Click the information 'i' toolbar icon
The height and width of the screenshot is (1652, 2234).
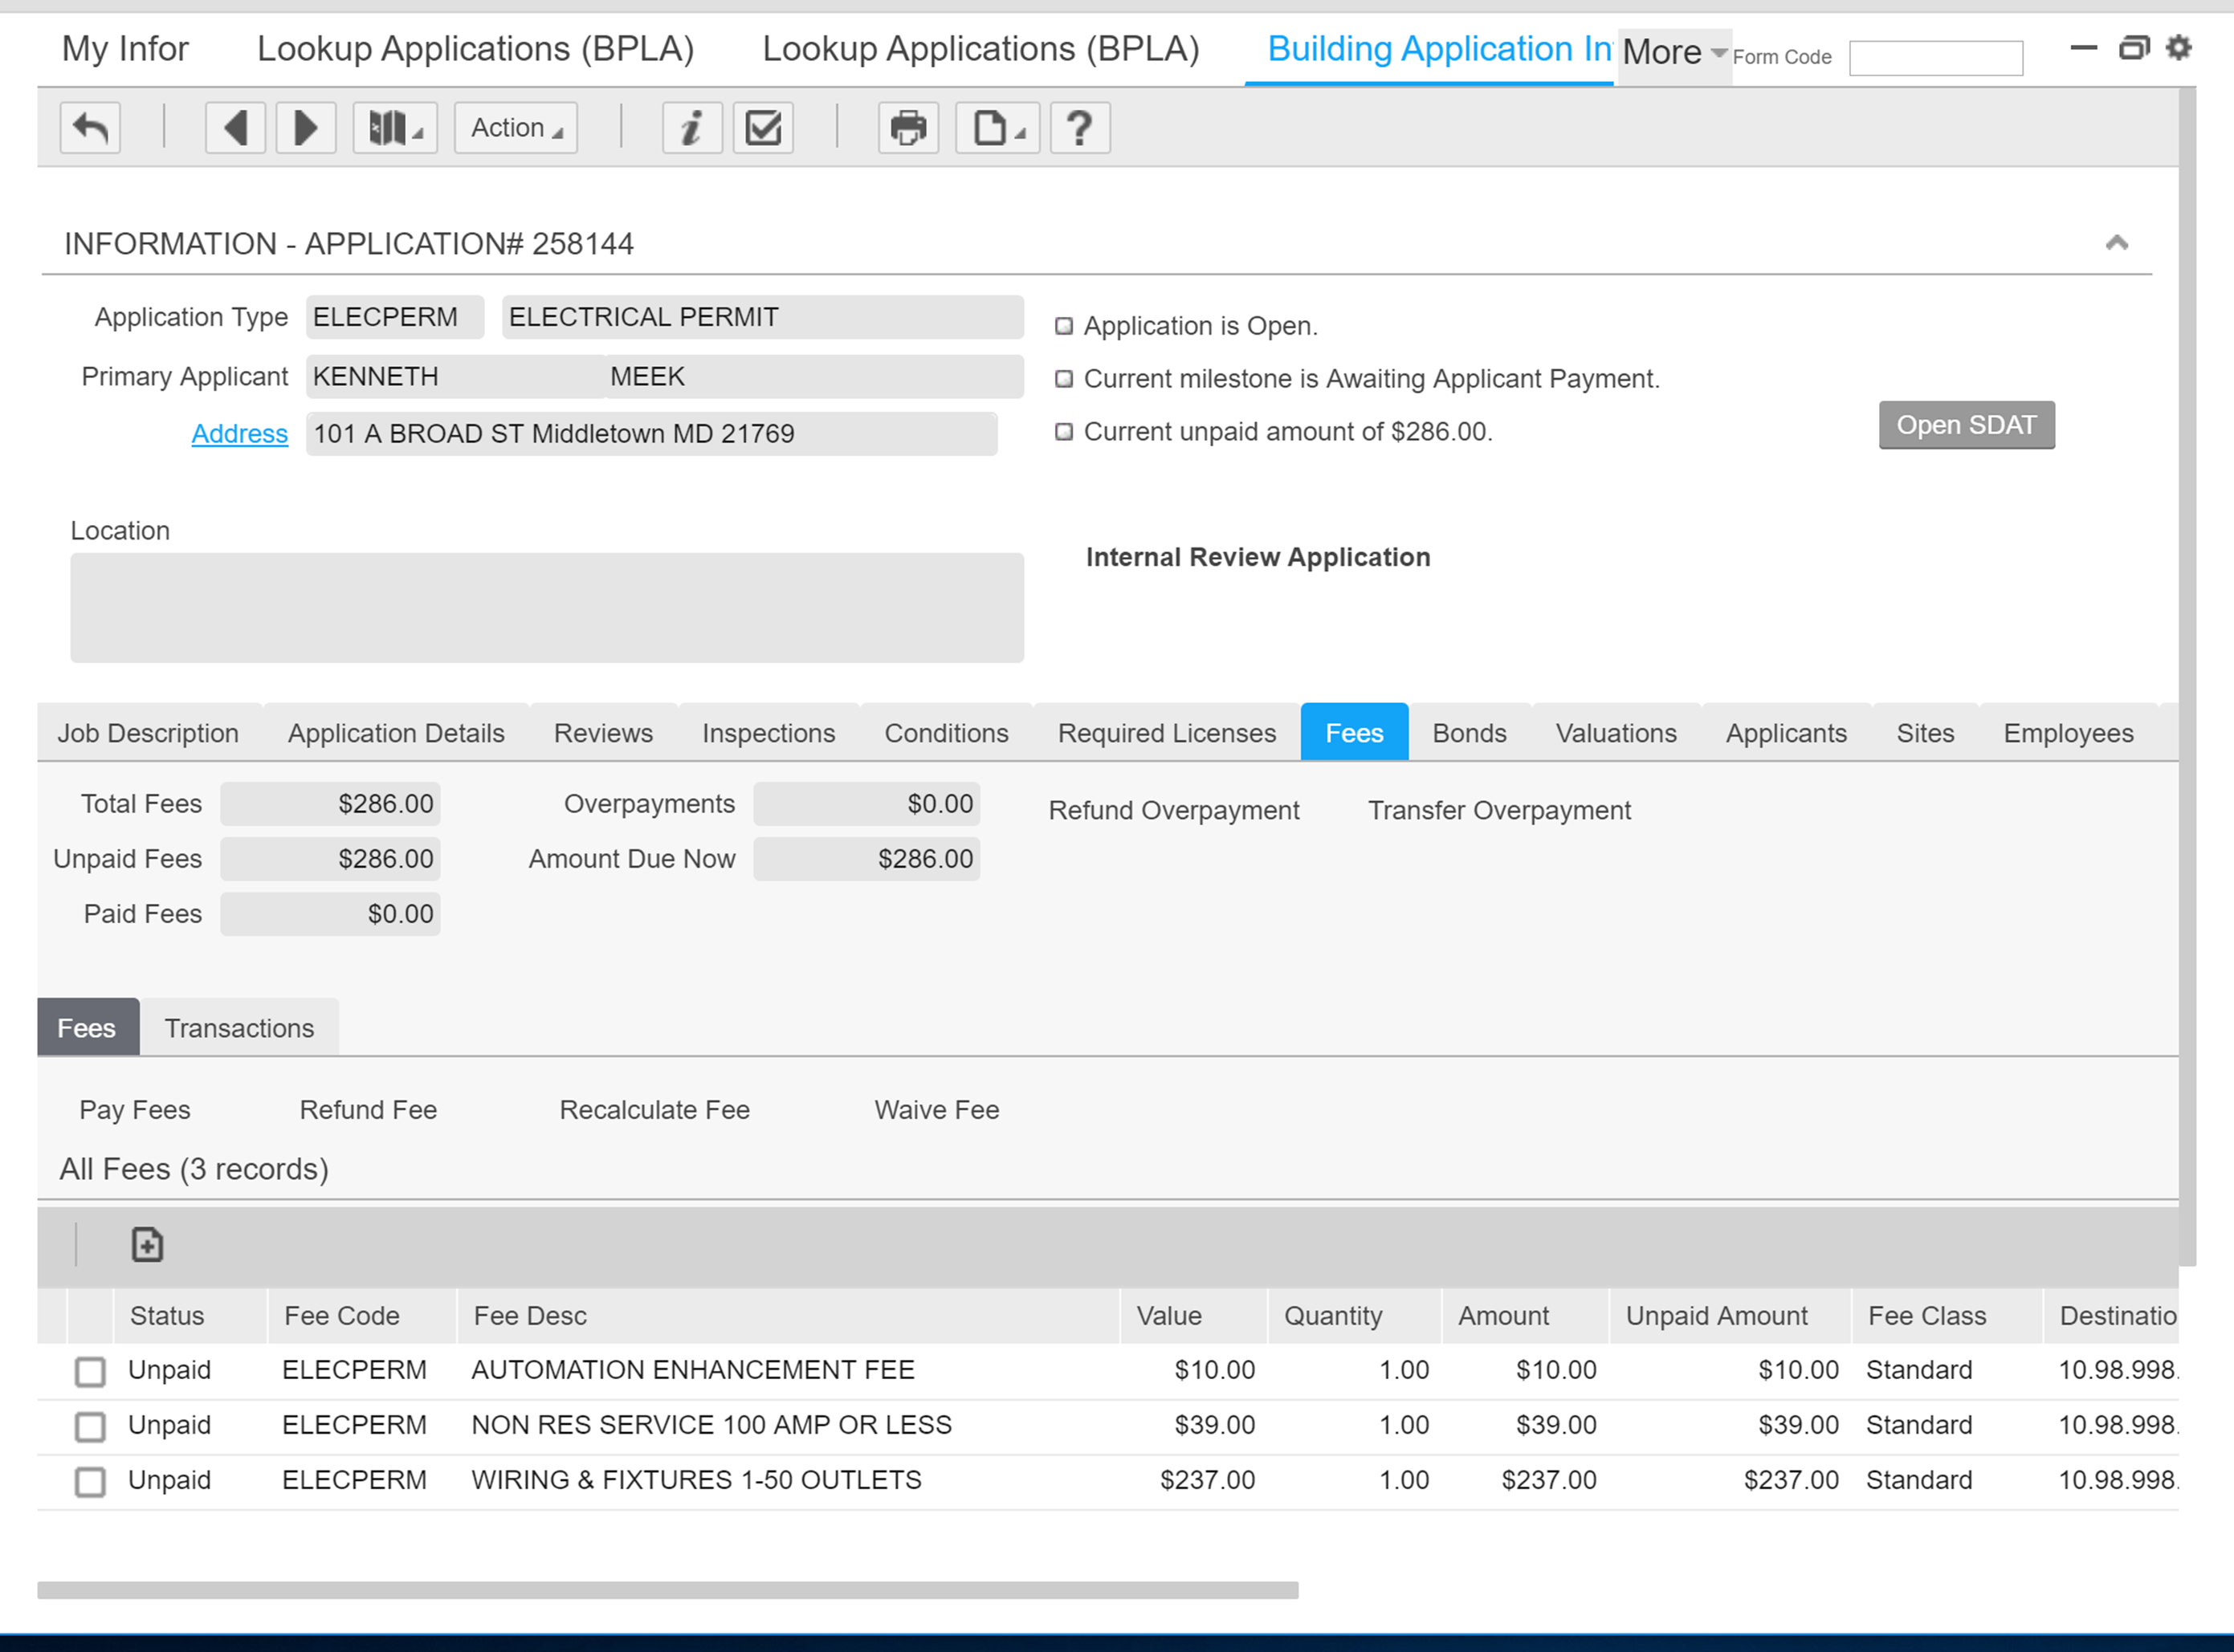(691, 128)
